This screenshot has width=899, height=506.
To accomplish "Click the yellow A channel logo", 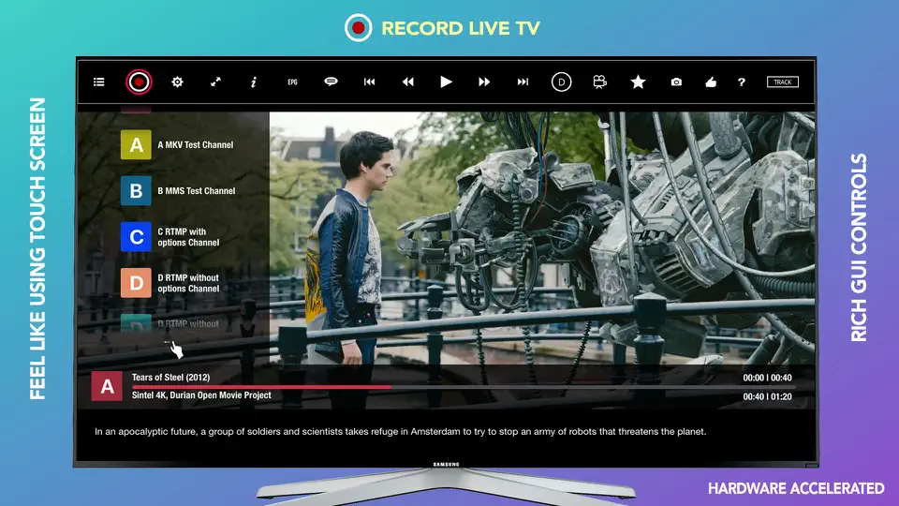I will pos(136,144).
